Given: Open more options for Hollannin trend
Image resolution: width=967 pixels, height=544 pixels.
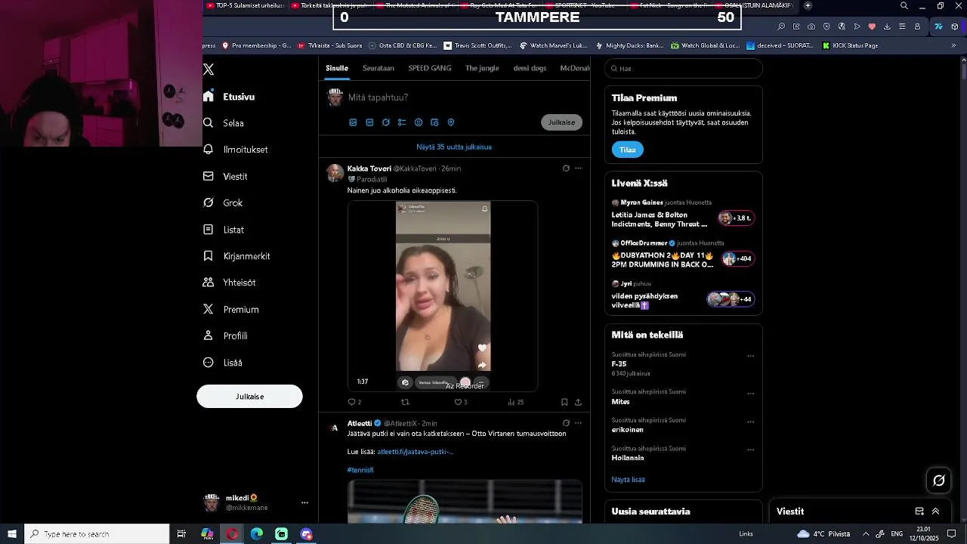Looking at the screenshot, I should tap(750, 450).
